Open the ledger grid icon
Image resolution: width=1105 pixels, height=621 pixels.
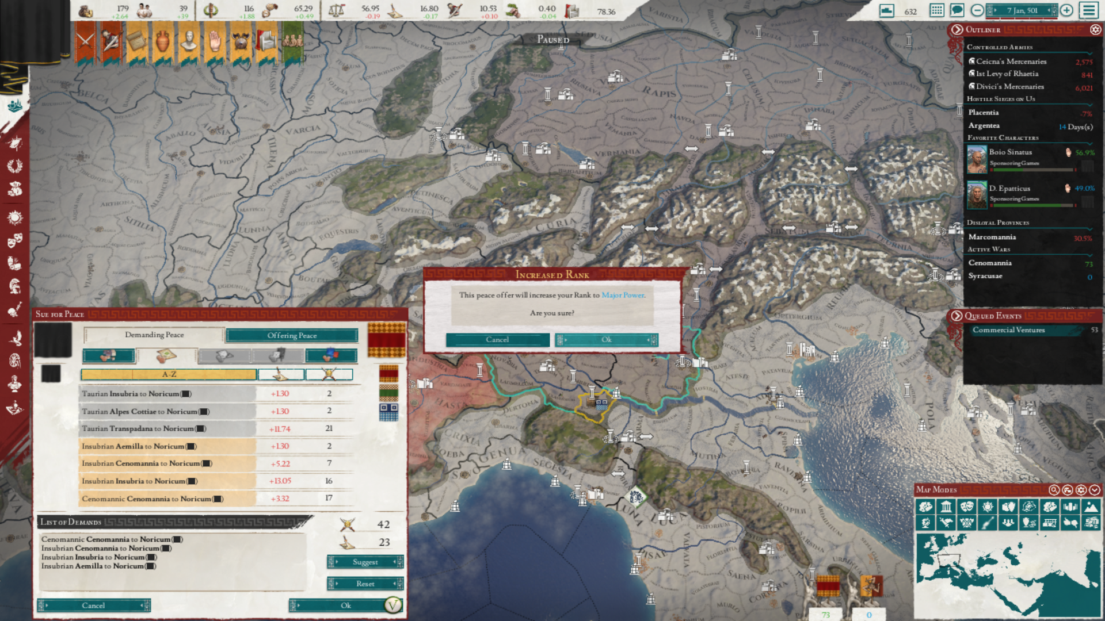(937, 10)
